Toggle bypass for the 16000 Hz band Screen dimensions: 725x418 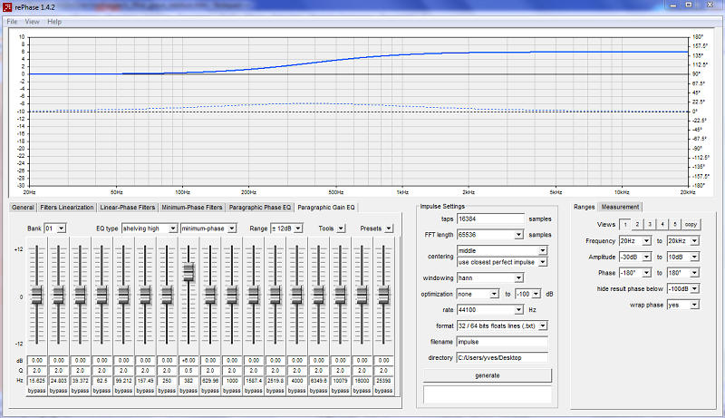(362, 391)
